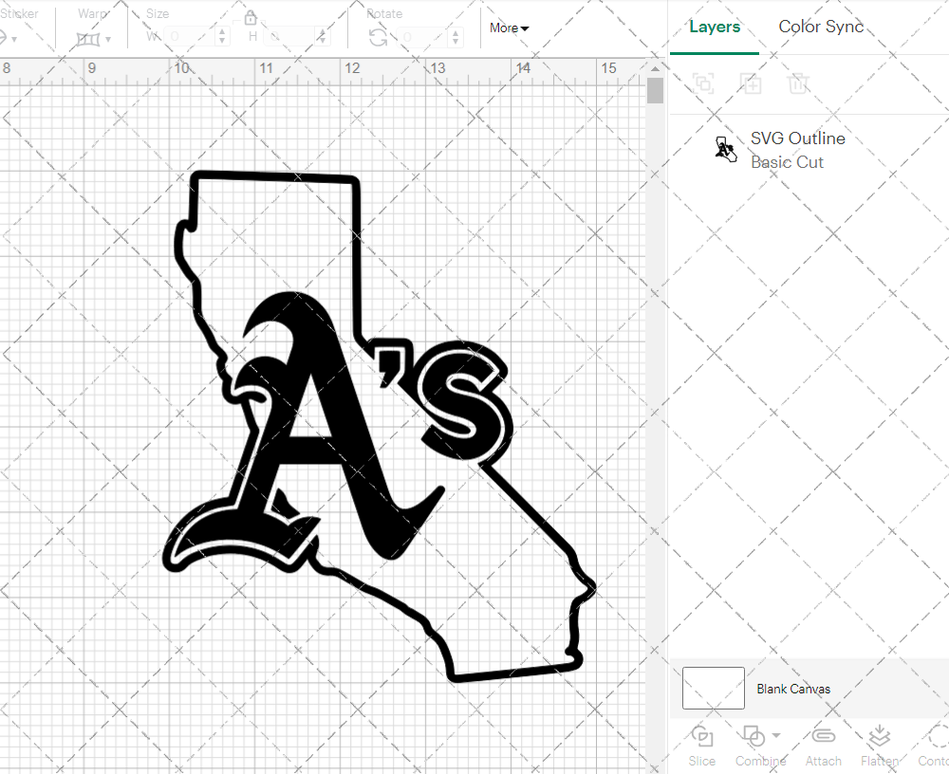
Task: Click the Blank Canvas color swatch
Action: click(x=714, y=688)
